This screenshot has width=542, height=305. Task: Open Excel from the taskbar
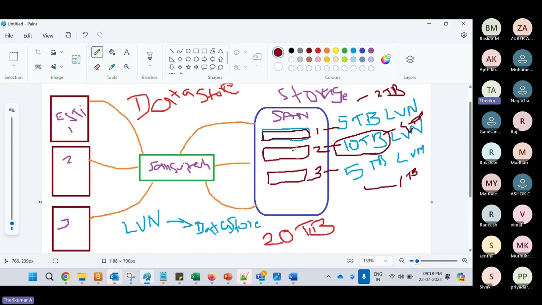195,277
